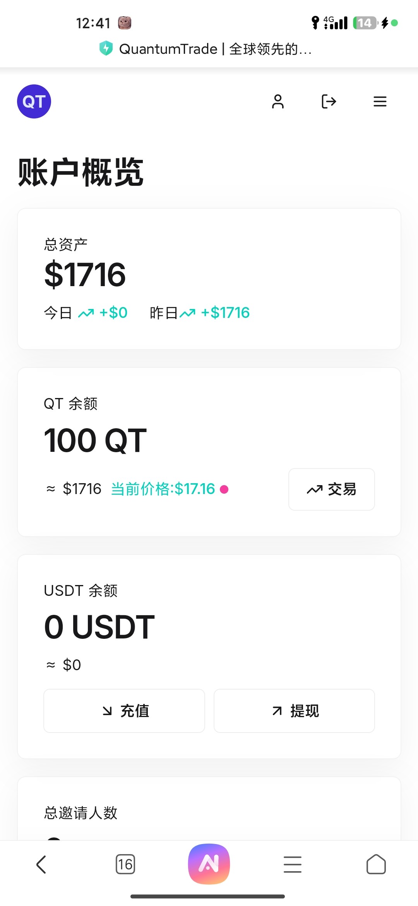Tap the browser home icon
The height and width of the screenshot is (906, 418).
[x=376, y=864]
